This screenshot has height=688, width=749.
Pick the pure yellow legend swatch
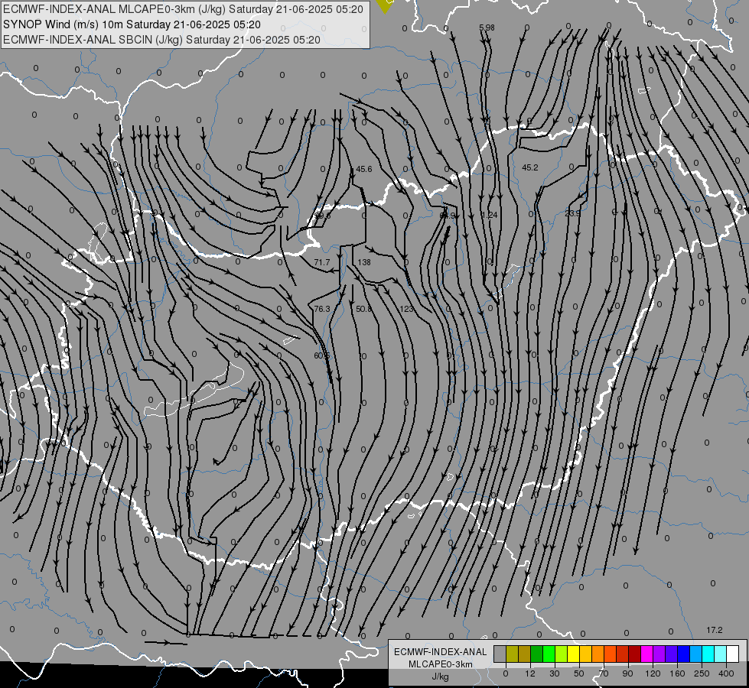[x=574, y=654]
